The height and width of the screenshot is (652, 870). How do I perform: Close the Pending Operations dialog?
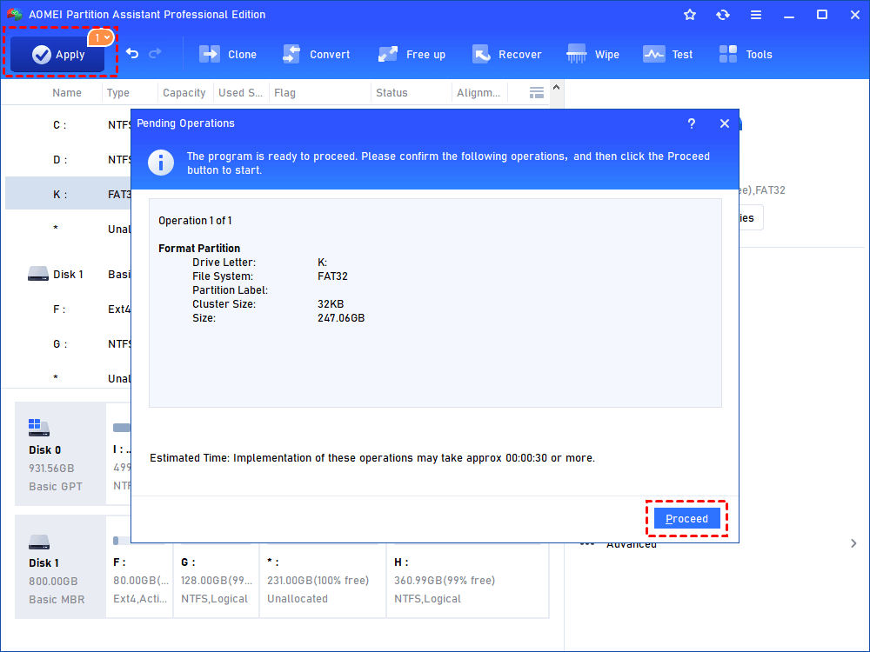click(725, 123)
